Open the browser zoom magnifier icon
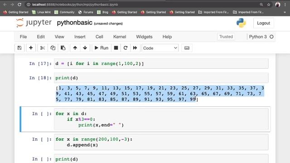The image size is (290, 163). (261, 5)
